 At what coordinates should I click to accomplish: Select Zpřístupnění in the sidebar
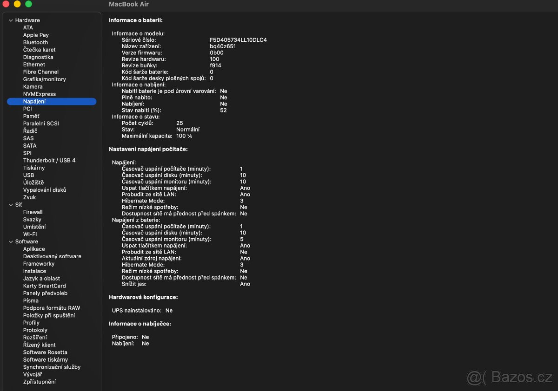(40, 382)
